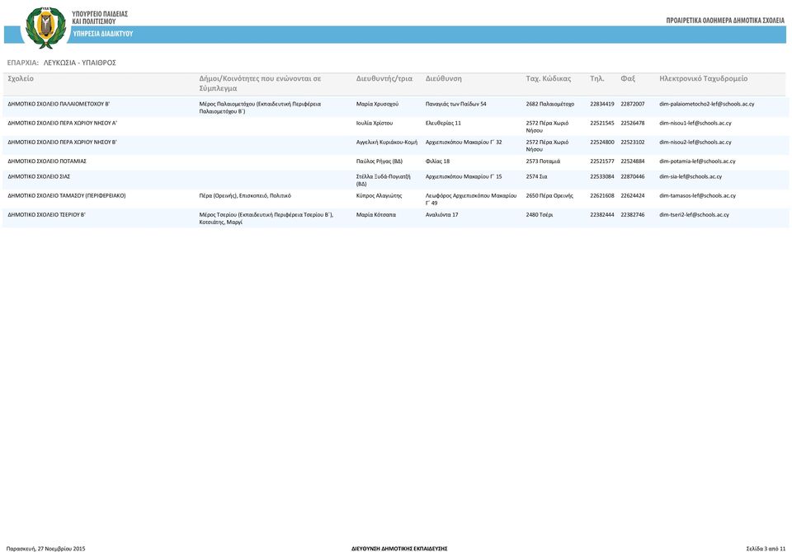Select 'ΔΗΜΟΤΙΚΟ ΣΧΟΛΕΙΟ ΠΑΛΑΙΟΜΕΤΟΧΟΥ Β'' row name
This screenshot has width=792, height=552.
click(59, 104)
